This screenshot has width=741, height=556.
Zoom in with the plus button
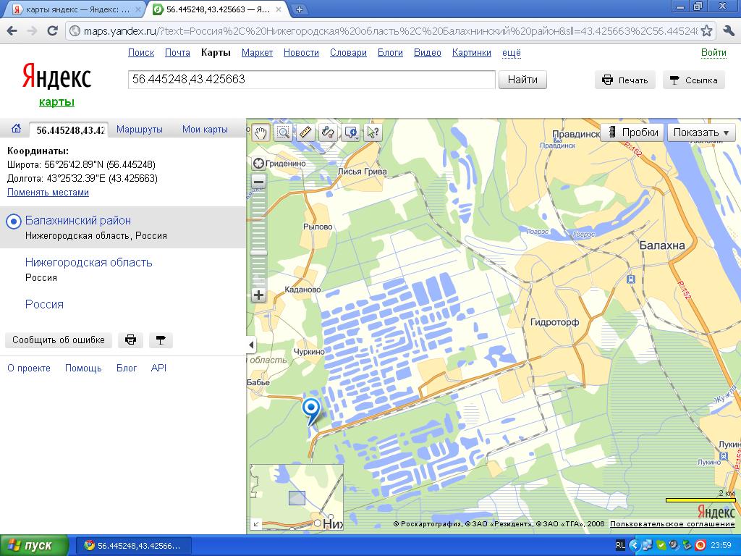(258, 295)
